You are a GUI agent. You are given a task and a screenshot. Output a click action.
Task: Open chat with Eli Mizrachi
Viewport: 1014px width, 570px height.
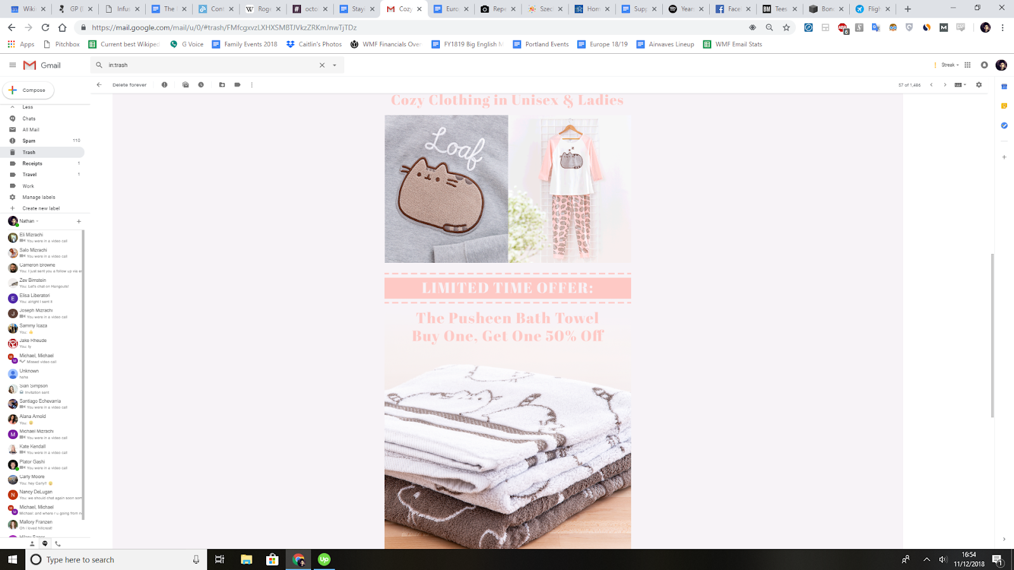point(42,237)
